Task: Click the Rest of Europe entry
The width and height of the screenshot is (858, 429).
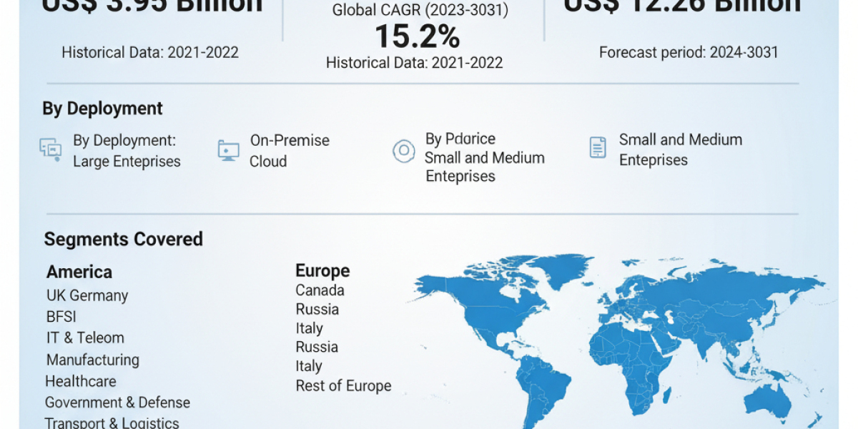Action: coord(343,385)
